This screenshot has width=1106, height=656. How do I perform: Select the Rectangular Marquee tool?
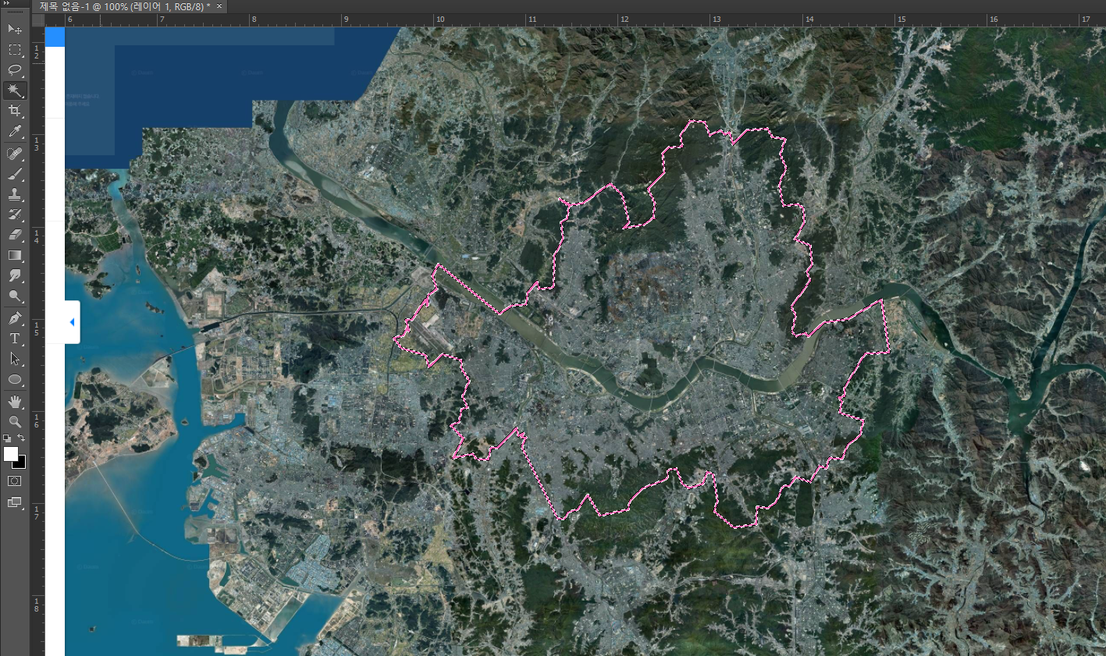coord(15,50)
